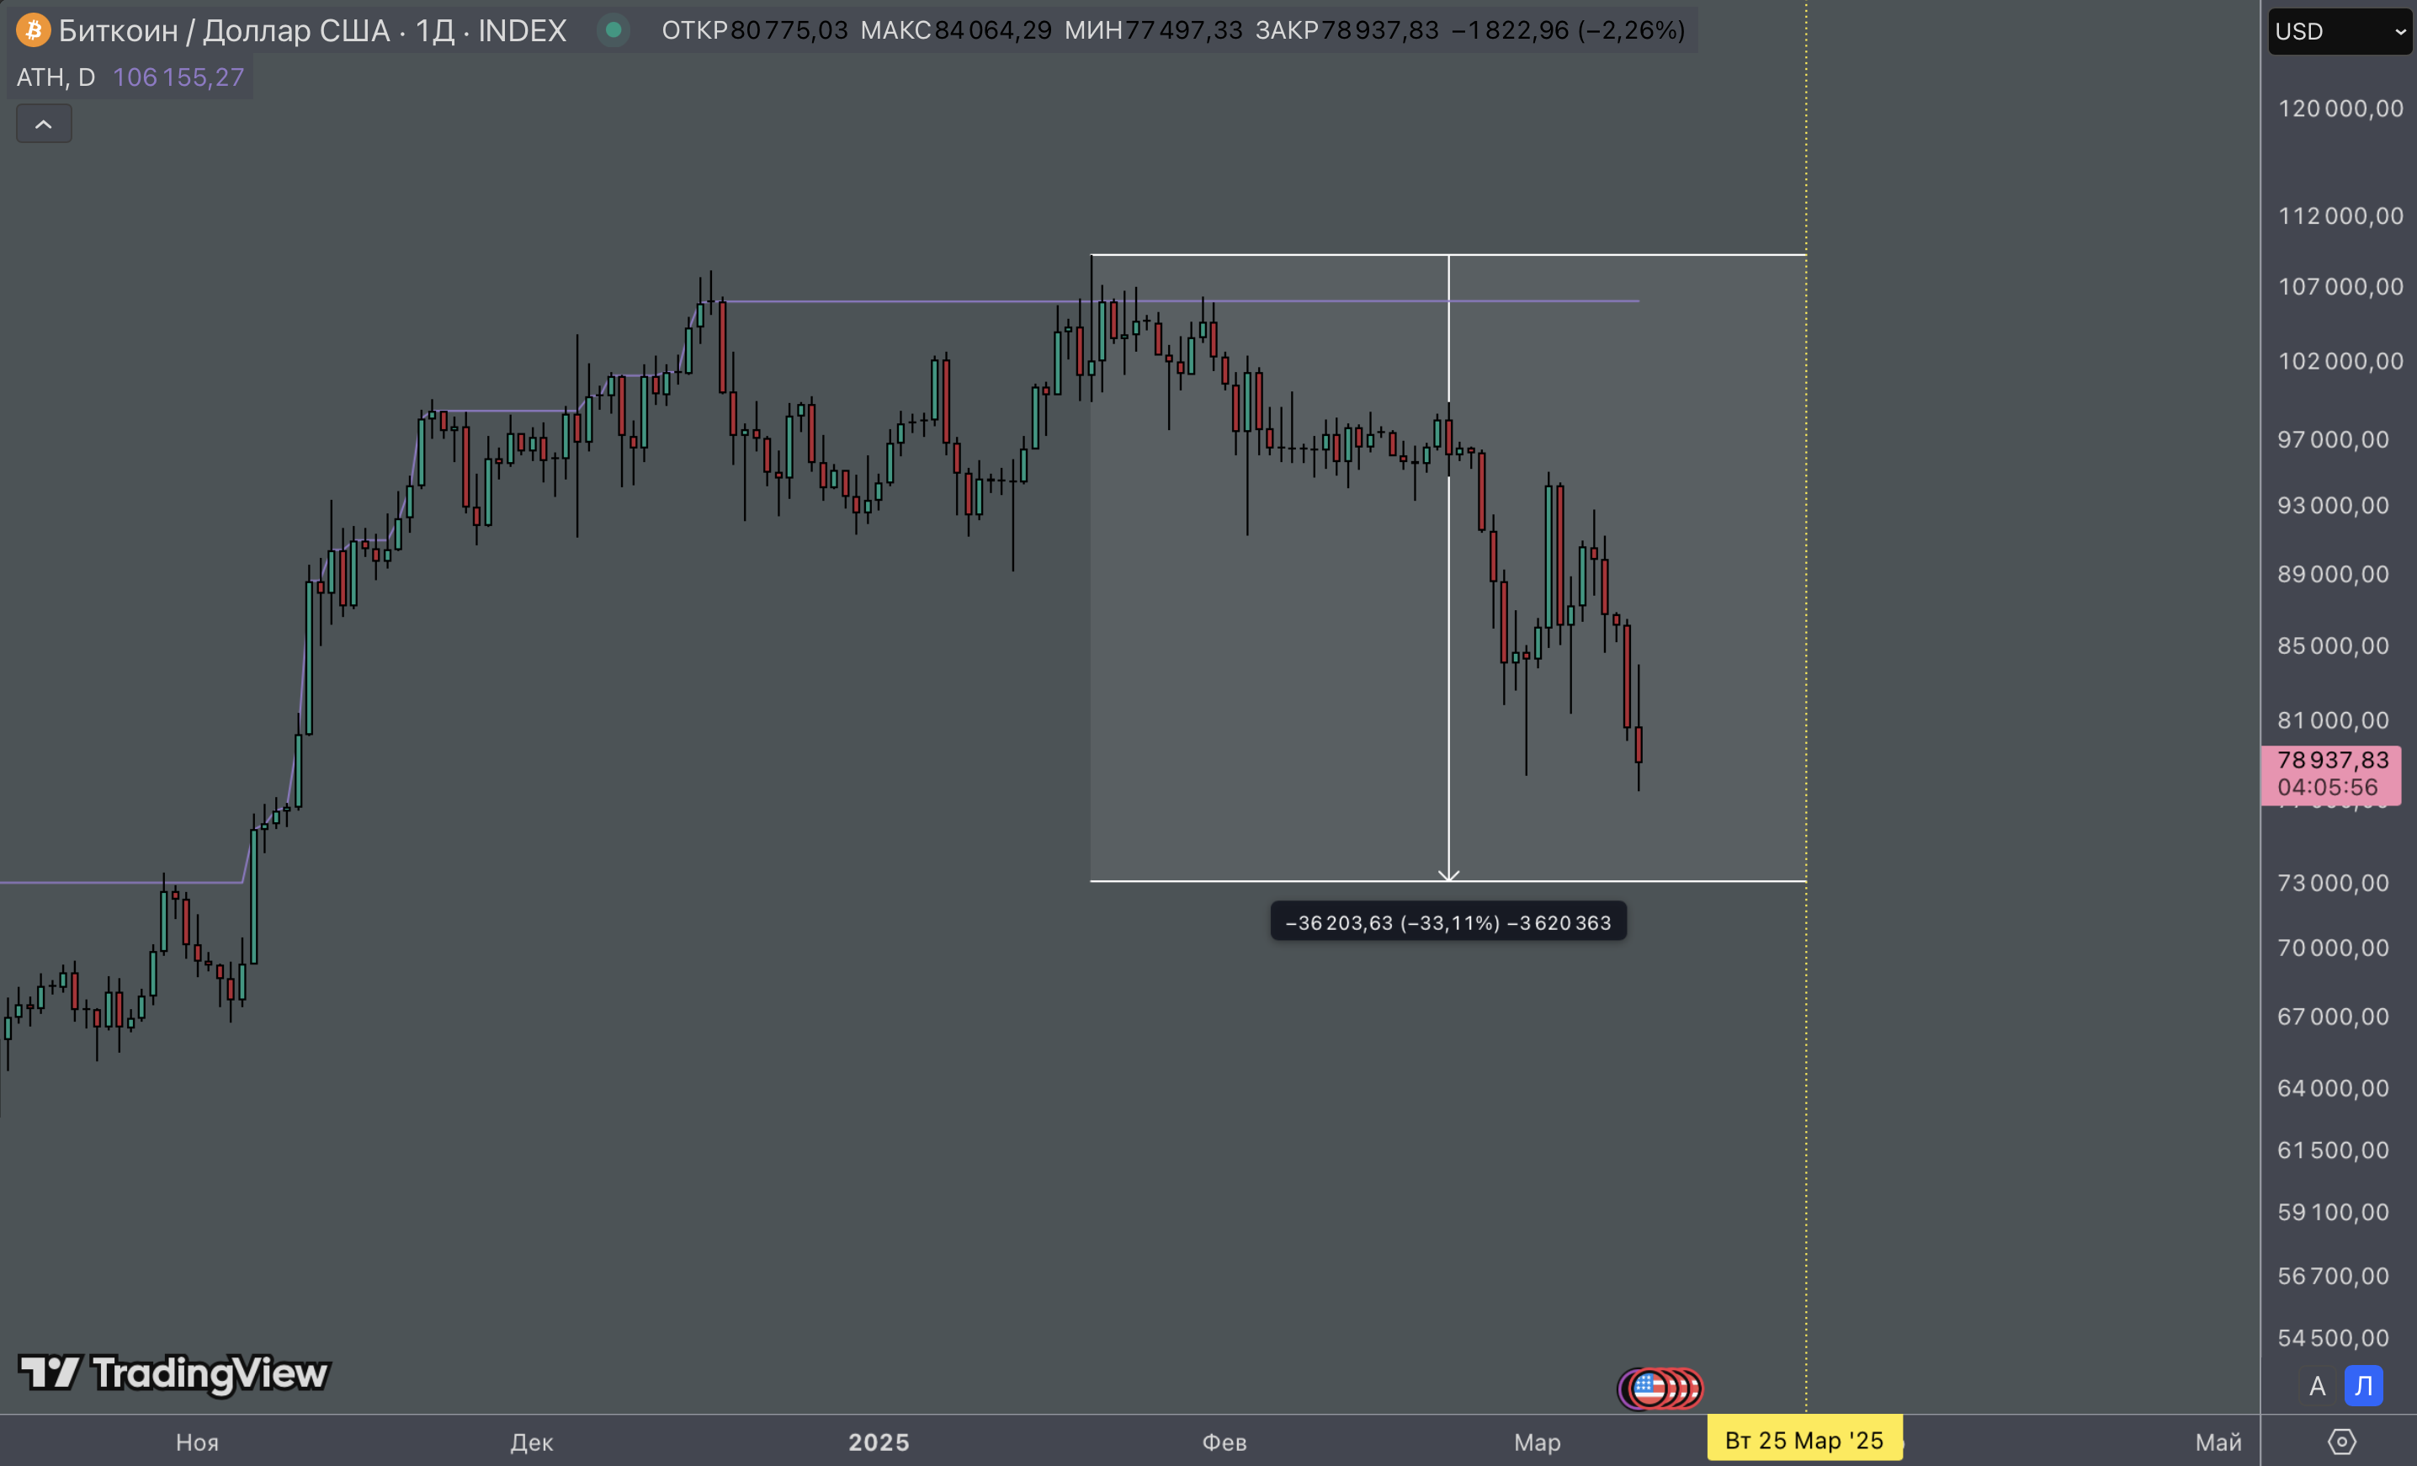Open chart settings hexagon gear icon
The height and width of the screenshot is (1466, 2417).
(2341, 1442)
